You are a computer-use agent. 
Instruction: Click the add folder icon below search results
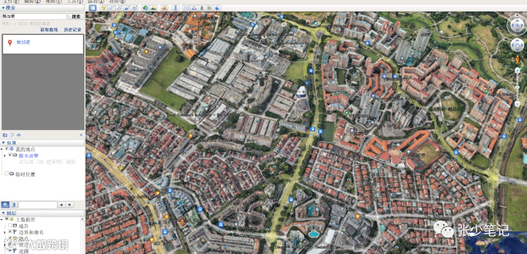pyautogui.click(x=5, y=135)
